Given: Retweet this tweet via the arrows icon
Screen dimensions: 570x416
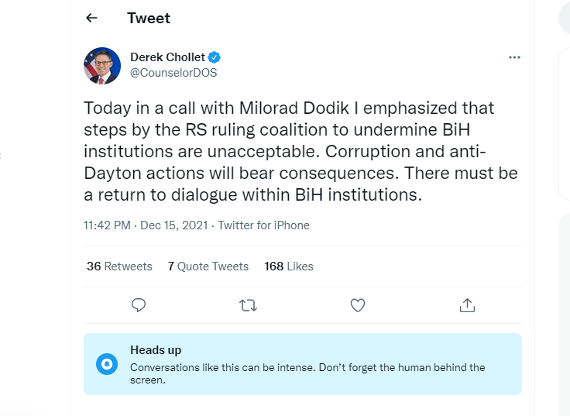Looking at the screenshot, I should point(249,305).
